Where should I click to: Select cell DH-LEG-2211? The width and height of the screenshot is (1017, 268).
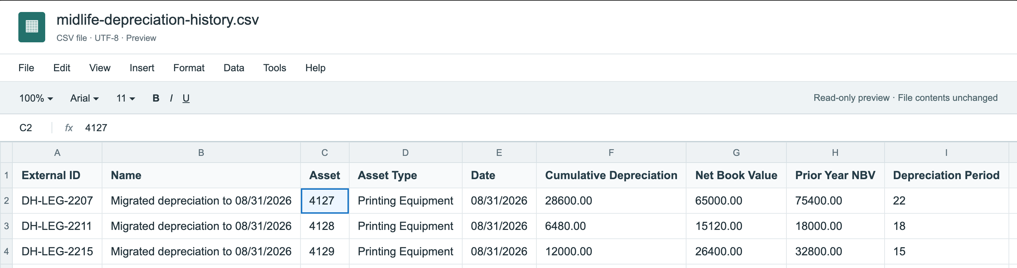pos(57,226)
